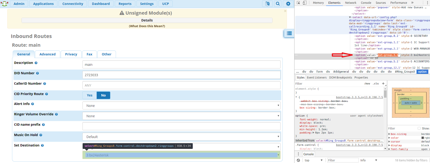The width and height of the screenshot is (430, 163).
Task: Open DevTools three-dot customize menu
Action: [427, 3]
